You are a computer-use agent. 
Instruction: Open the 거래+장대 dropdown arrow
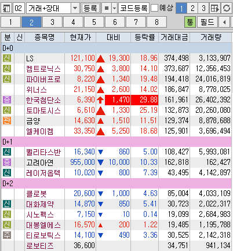click(75, 8)
